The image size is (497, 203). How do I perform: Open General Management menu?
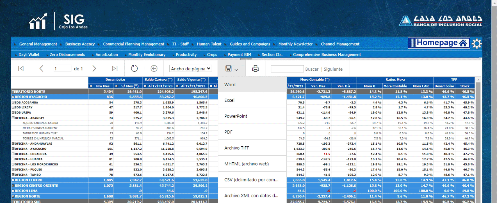click(38, 44)
